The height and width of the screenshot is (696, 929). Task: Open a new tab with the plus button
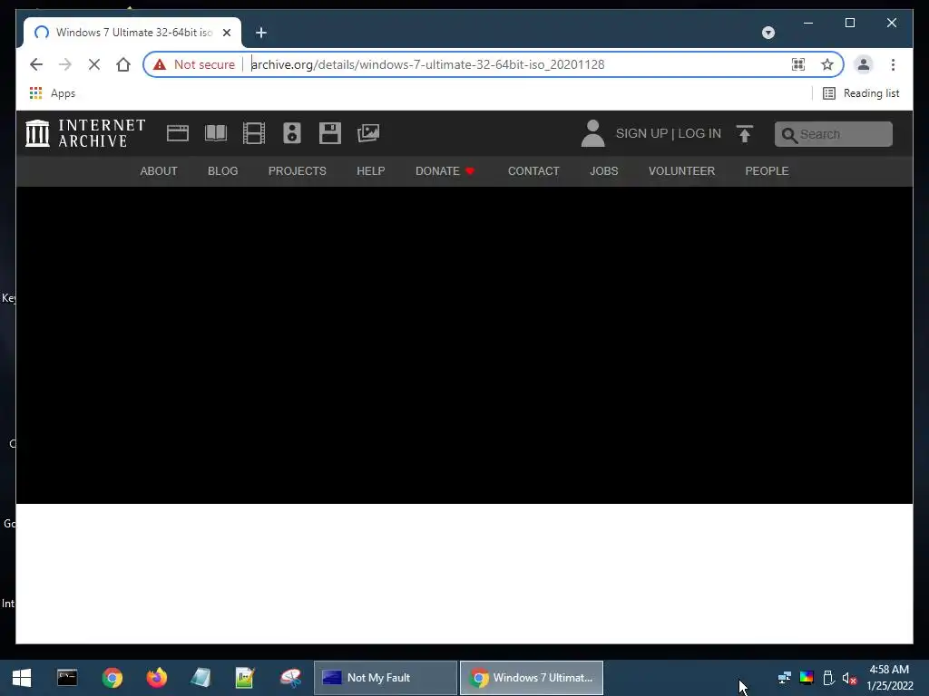pos(261,33)
